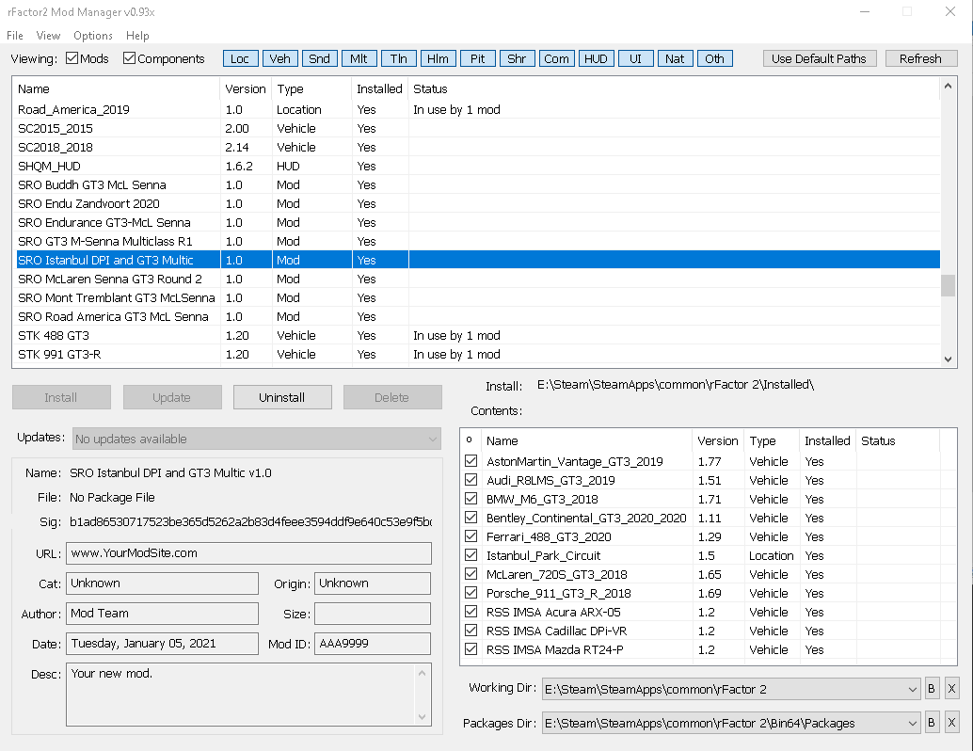The image size is (973, 751).
Task: Uncheck RSS IMSA Cadillac DPi-VR checkbox
Action: tap(471, 631)
